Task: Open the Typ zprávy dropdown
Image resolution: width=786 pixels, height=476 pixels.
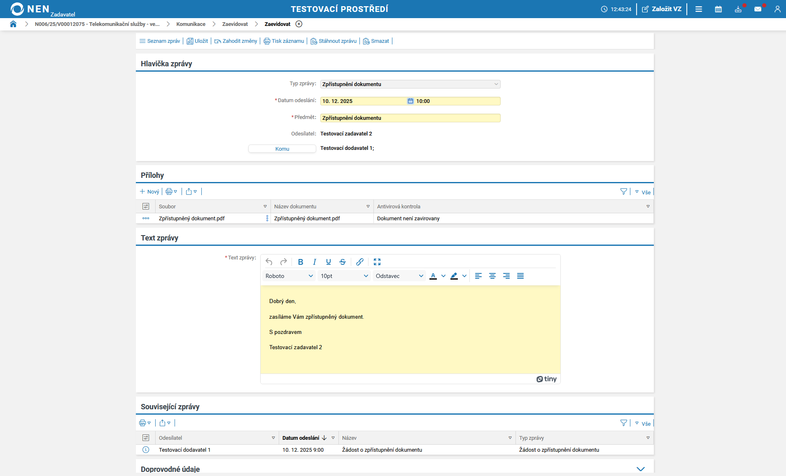Action: [x=410, y=84]
